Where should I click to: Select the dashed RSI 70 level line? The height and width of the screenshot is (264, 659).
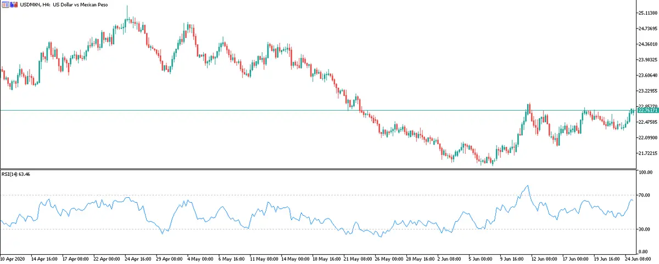[x=275, y=195]
